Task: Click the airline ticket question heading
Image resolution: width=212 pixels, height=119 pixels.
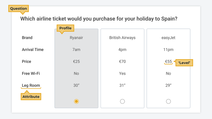Action: [99, 19]
